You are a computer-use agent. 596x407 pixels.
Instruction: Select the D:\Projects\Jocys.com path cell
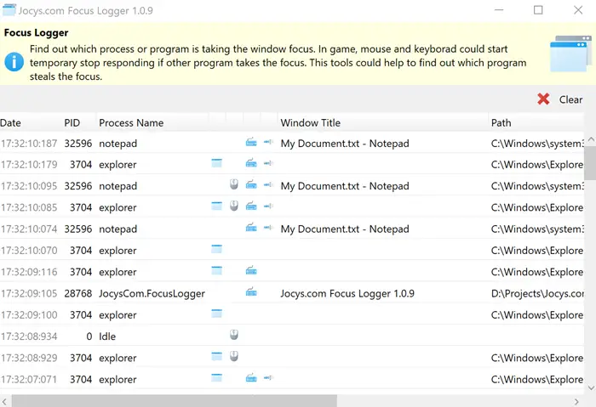(537, 294)
